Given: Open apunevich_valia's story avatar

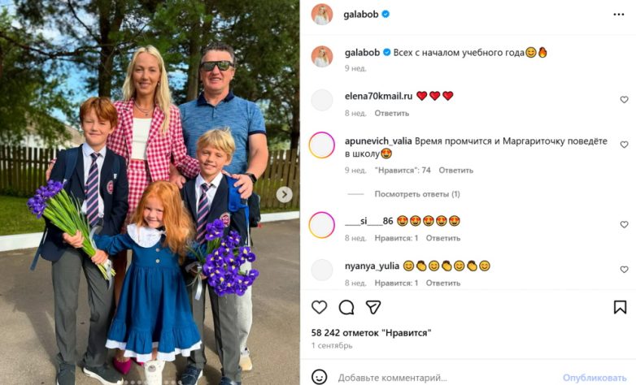Looking at the screenshot, I should [321, 145].
